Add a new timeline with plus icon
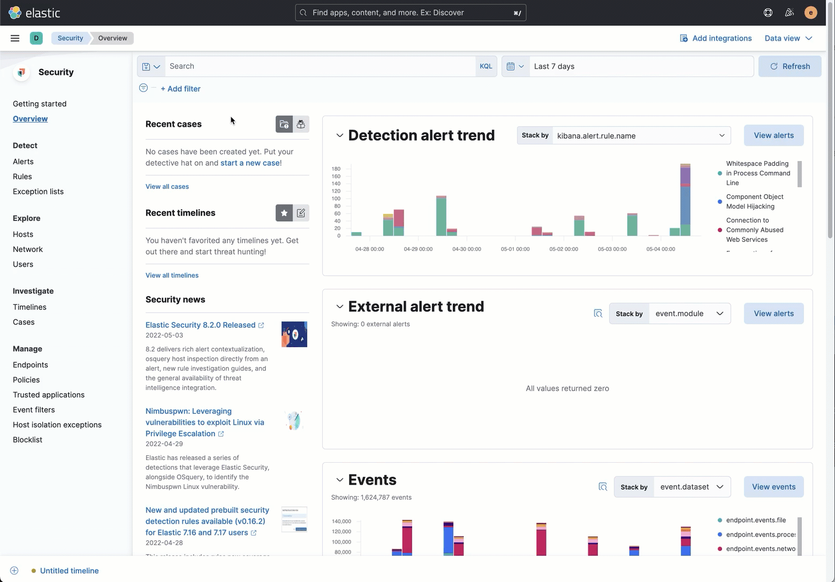 coord(14,571)
